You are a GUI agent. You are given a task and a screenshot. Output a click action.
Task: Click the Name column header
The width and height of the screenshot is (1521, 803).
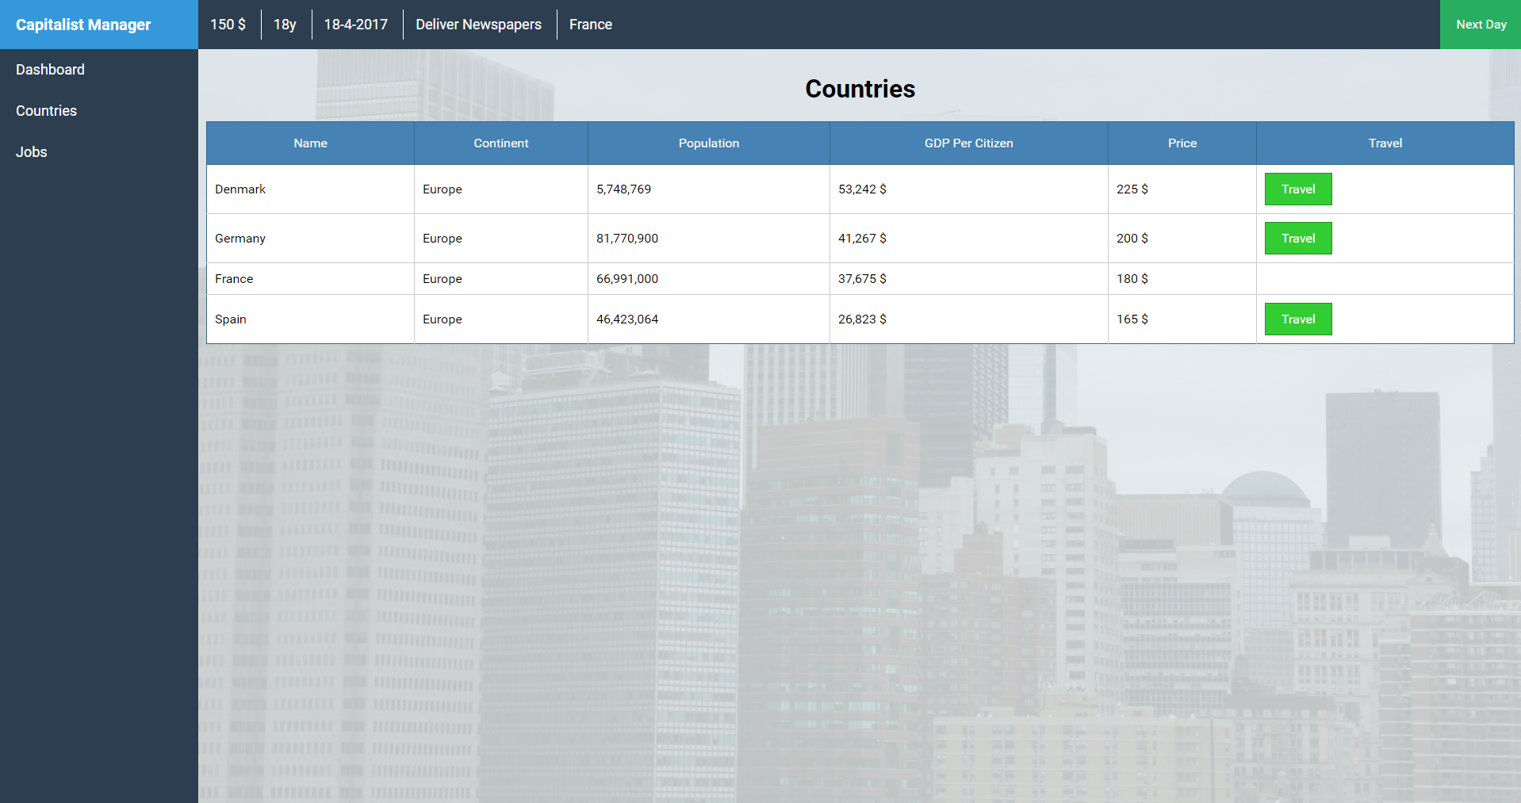(x=311, y=143)
